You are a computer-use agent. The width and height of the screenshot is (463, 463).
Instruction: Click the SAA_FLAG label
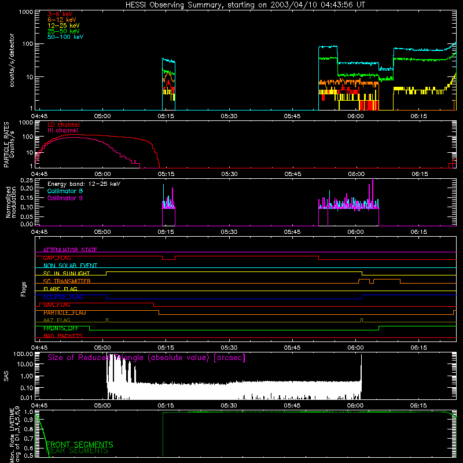click(57, 305)
